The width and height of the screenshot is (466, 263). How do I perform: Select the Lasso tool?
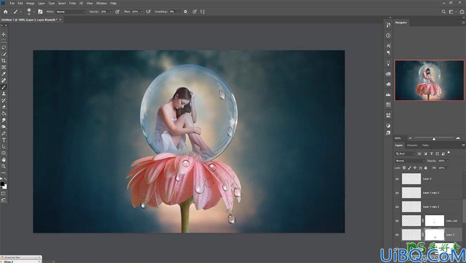coord(4,48)
